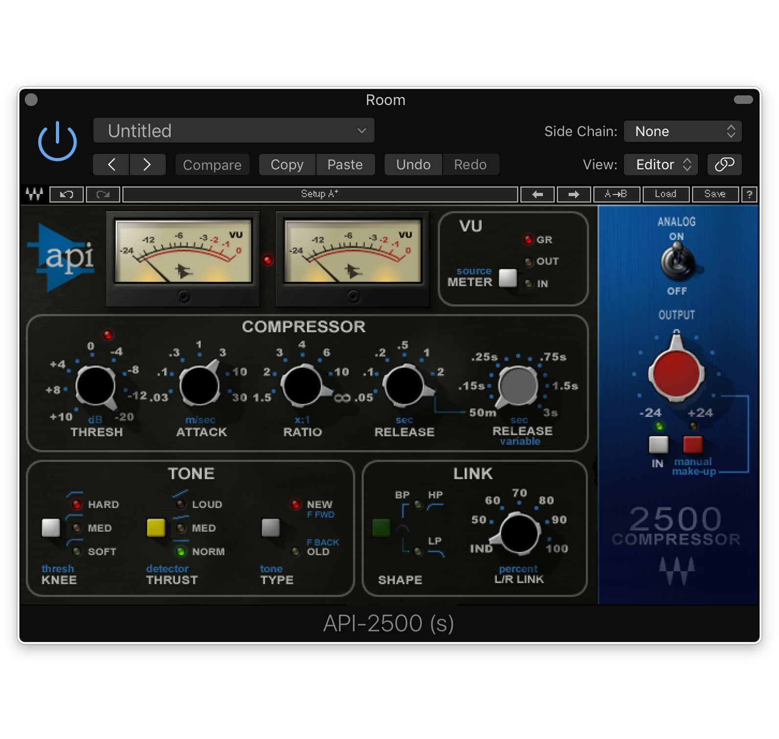Open the Side Chain None dropdown
The image size is (779, 739).
pyautogui.click(x=683, y=131)
